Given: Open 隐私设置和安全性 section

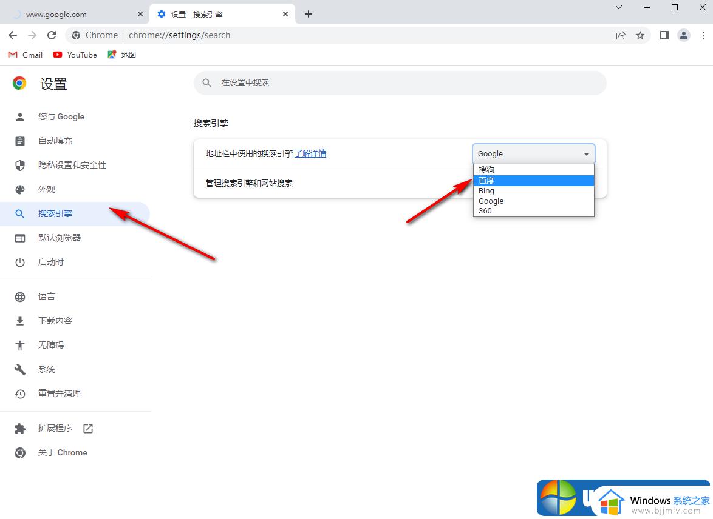Looking at the screenshot, I should [75, 166].
